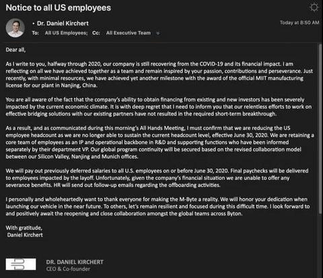
Task: Click the sender name Dr. Daniel Kirchert
Action: 63,24
